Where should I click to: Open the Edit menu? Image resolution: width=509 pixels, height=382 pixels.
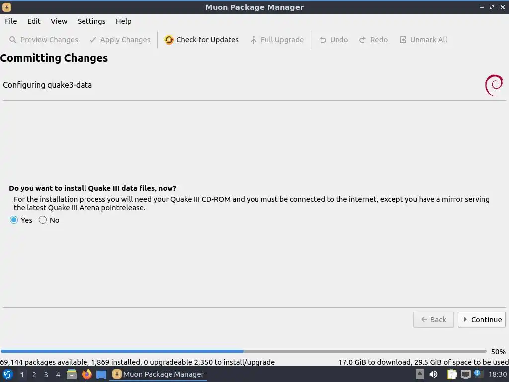[34, 21]
